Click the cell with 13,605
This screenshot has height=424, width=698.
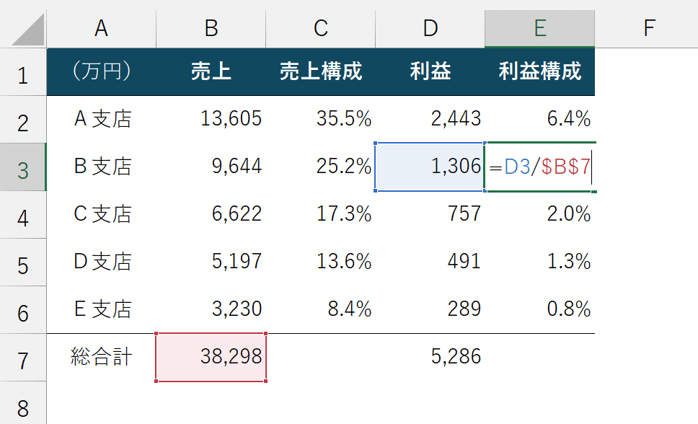[x=211, y=120]
